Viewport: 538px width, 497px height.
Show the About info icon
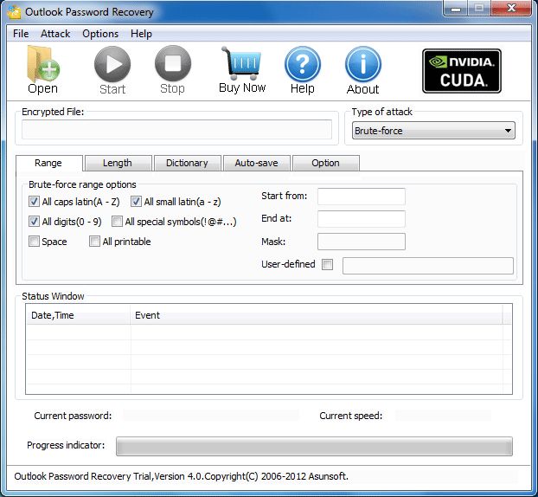(362, 65)
